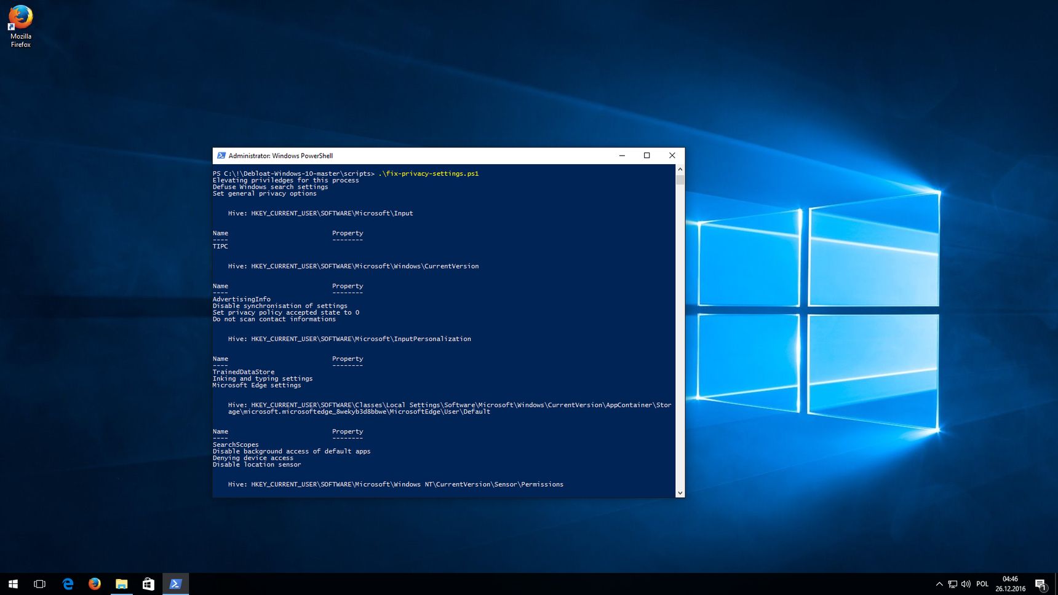Open the Action Center notifications icon

pos(1041,585)
